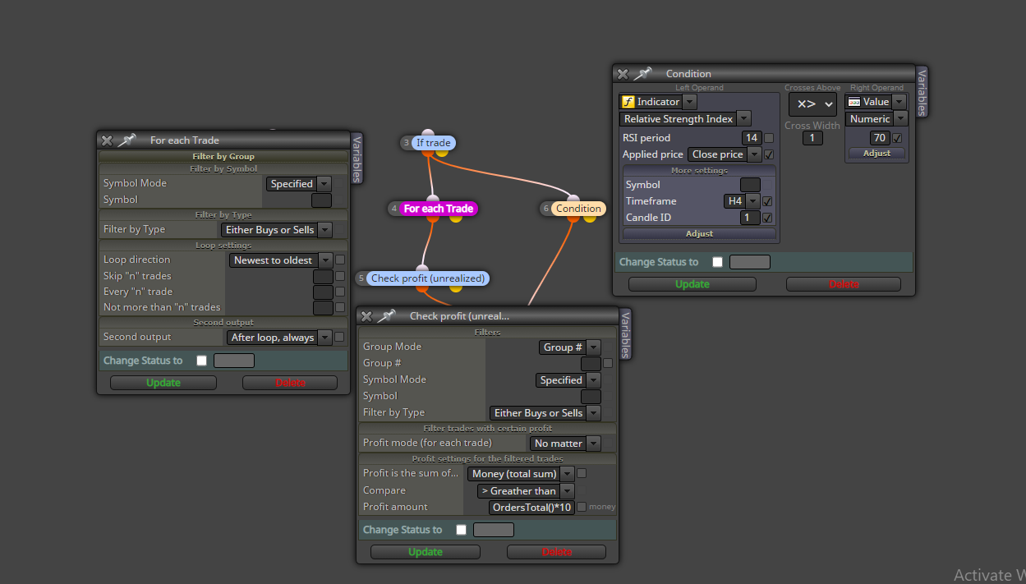Open Variables tab on Check profit panel
Screen dimensions: 1026x584
tap(625, 333)
